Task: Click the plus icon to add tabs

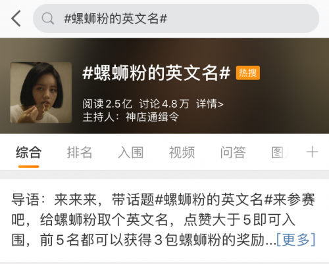Action: (x=312, y=152)
